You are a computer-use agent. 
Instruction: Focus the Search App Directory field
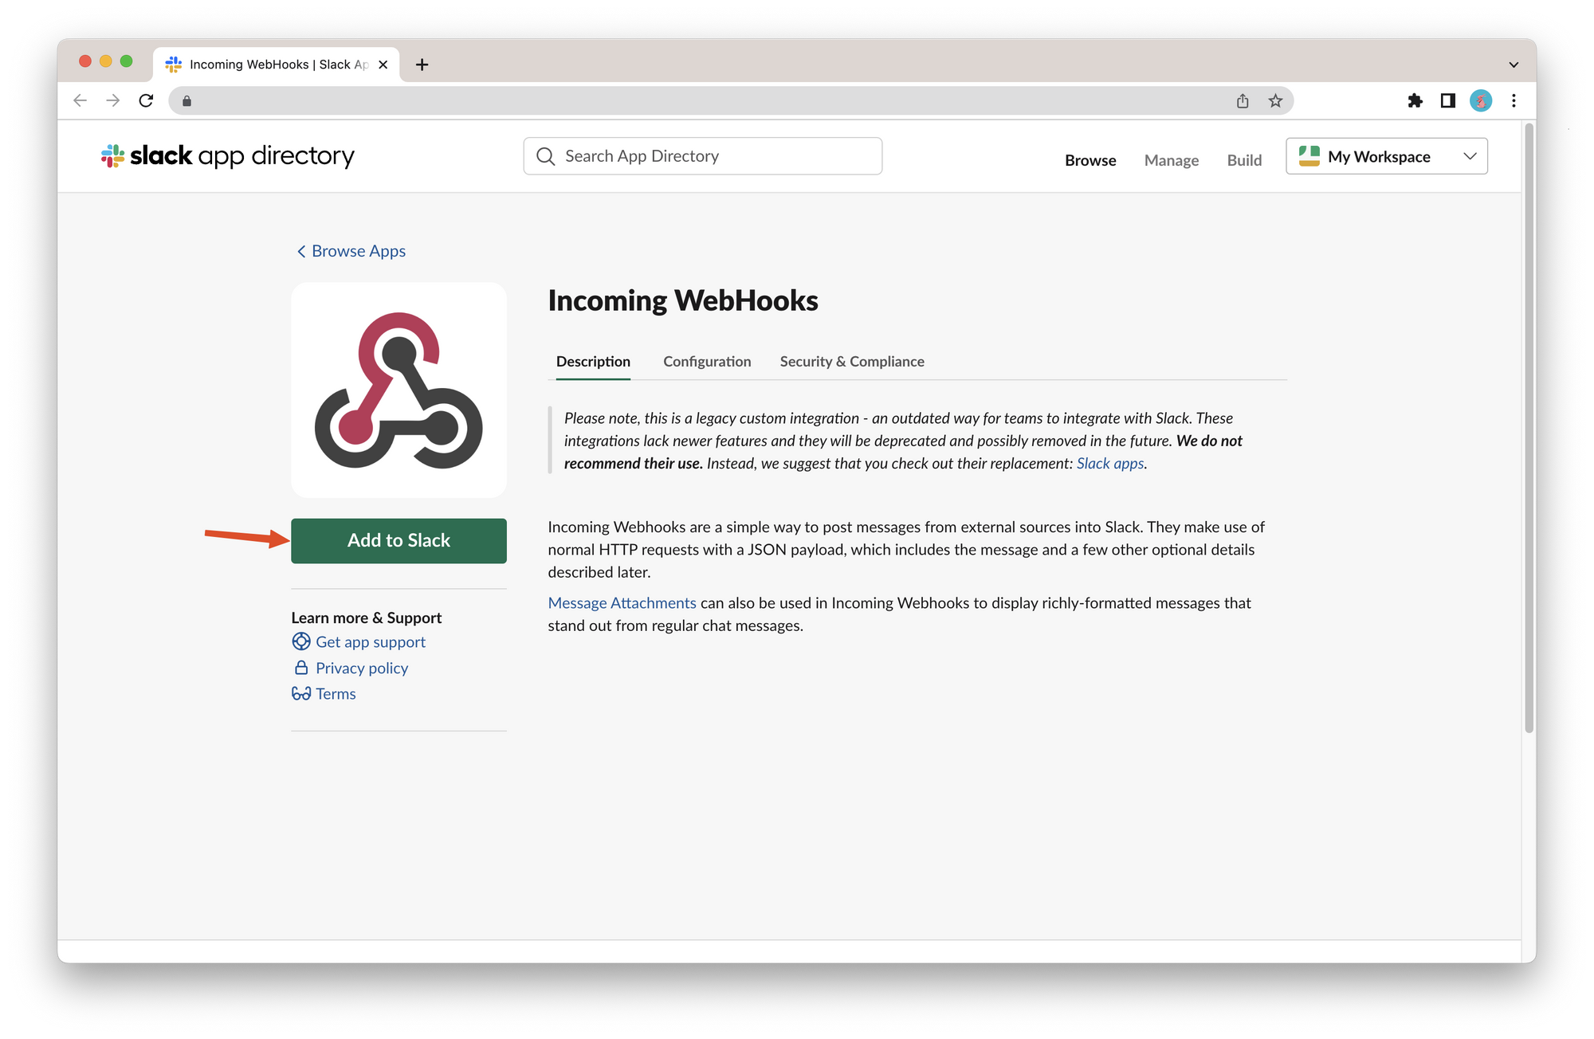click(703, 156)
